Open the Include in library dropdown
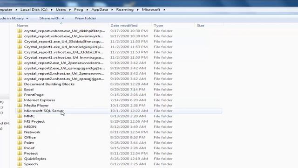The height and width of the screenshot is (168, 298). click(x=14, y=18)
